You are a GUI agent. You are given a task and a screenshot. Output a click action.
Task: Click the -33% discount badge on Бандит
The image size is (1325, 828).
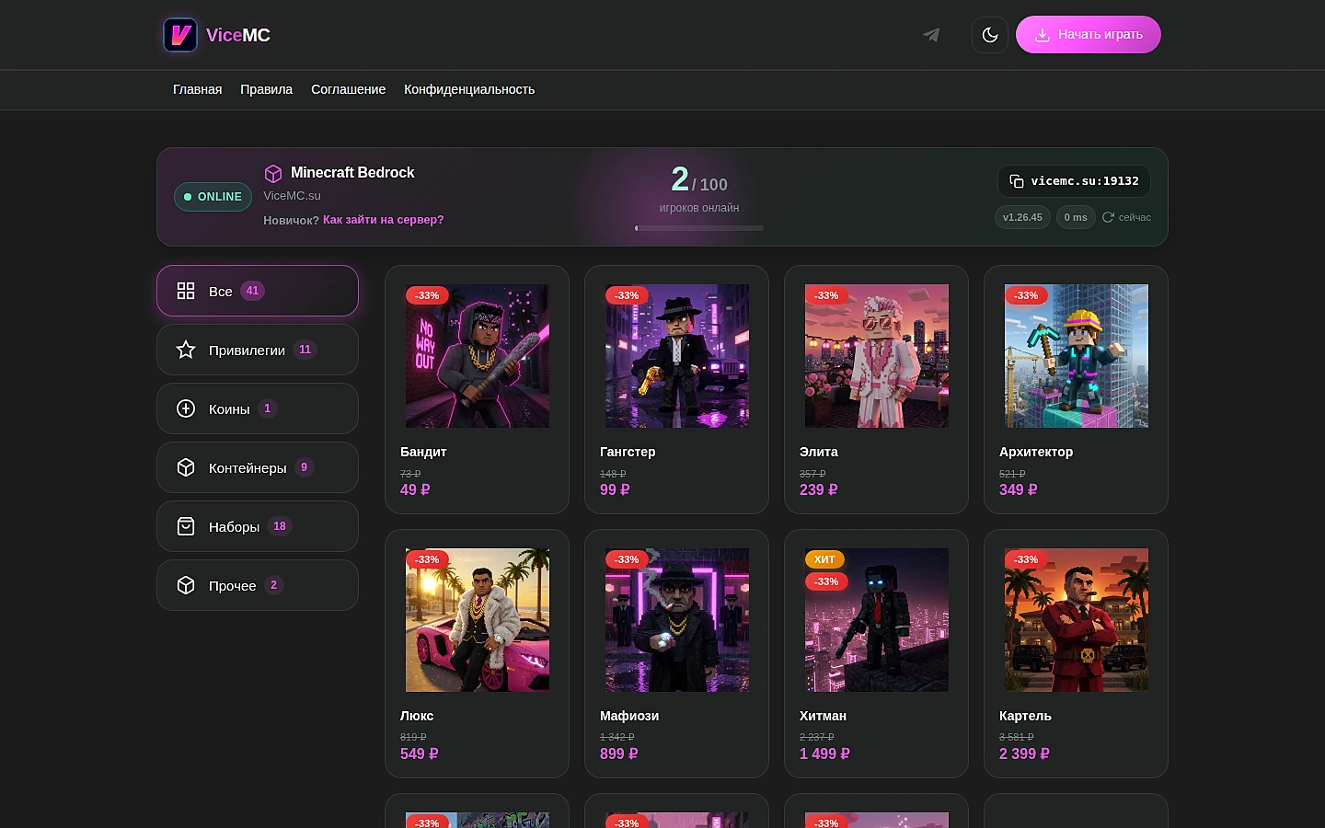(x=427, y=295)
